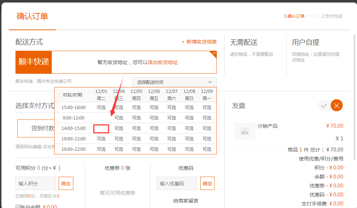Pick the 15:00-18:00 slot on 12/03
The width and height of the screenshot is (357, 208).
(x=101, y=107)
